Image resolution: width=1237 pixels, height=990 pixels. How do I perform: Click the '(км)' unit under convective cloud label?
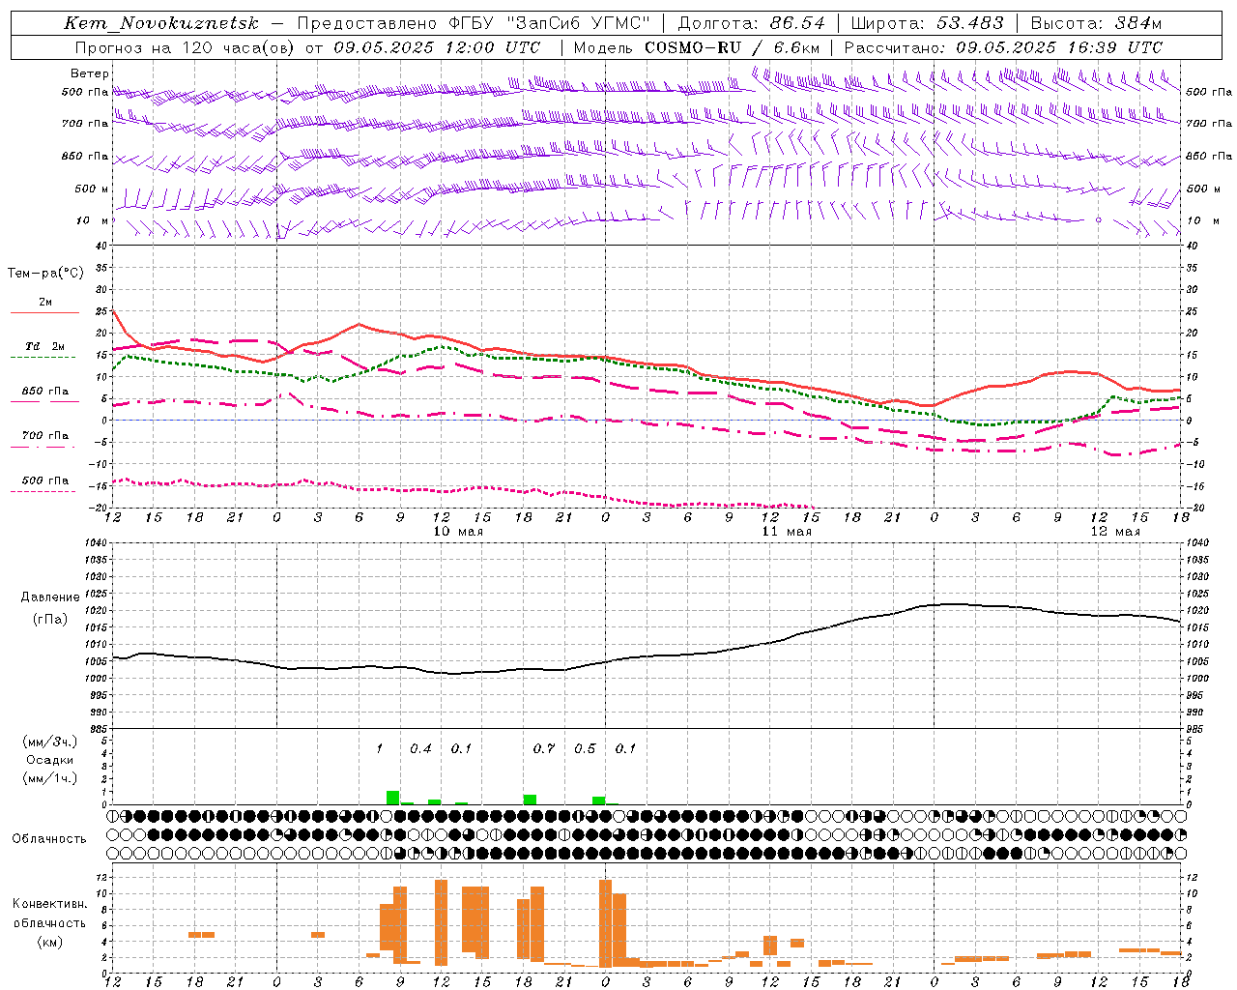point(49,942)
